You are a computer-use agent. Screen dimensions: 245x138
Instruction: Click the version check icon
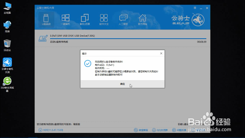tap(40, 130)
